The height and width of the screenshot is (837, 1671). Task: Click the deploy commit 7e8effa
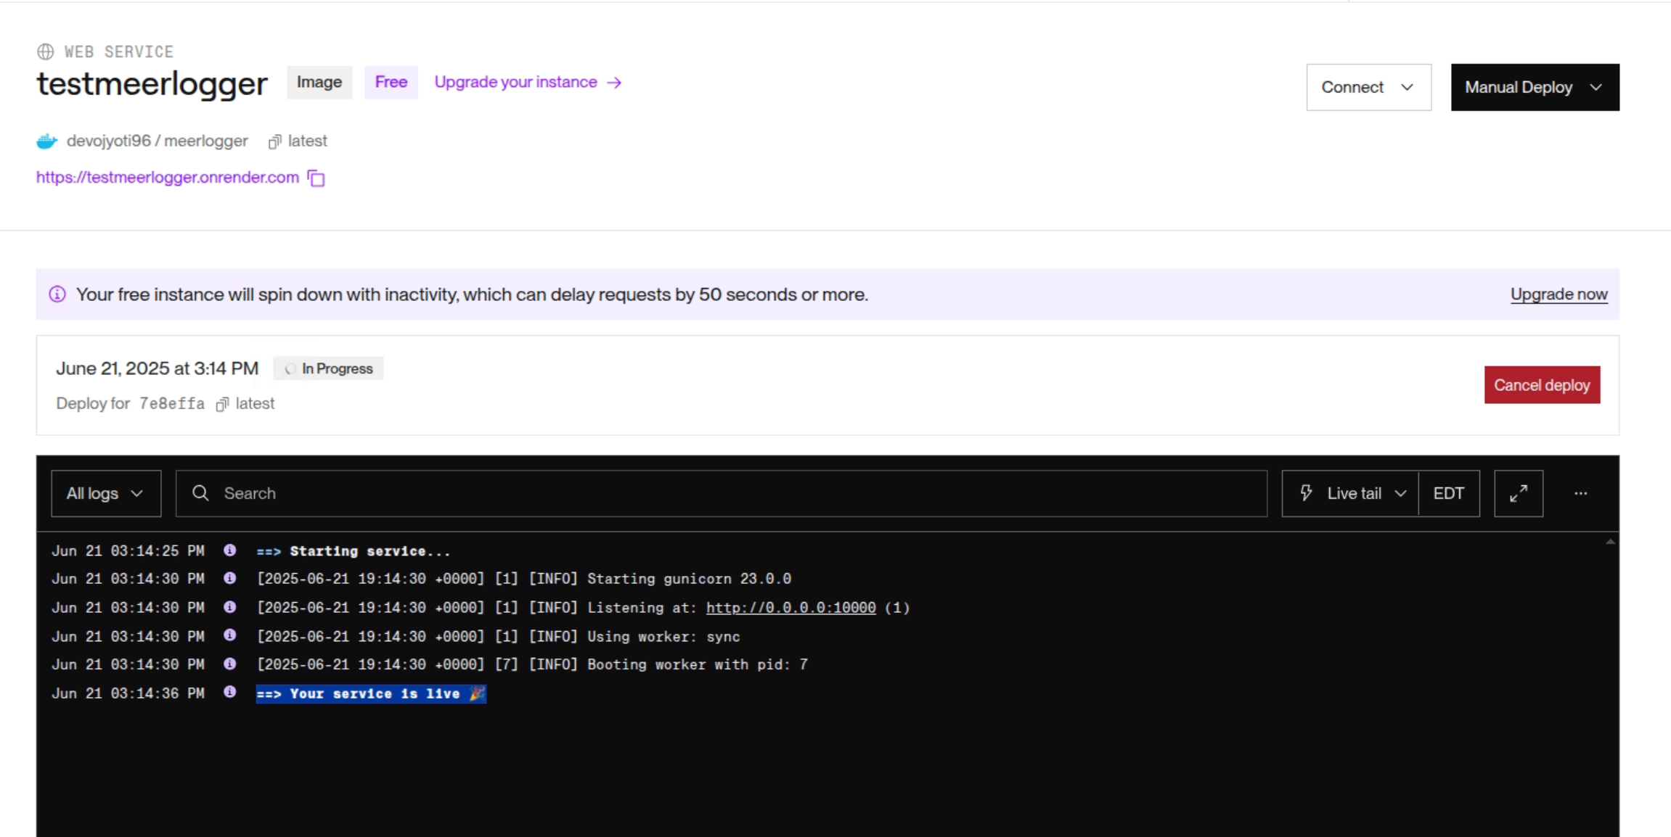pos(172,404)
